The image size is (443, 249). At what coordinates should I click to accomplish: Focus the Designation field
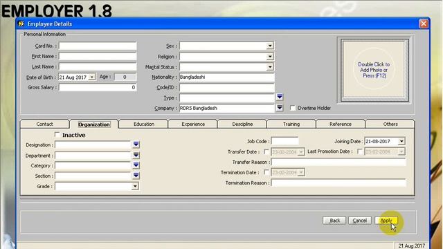point(93,145)
